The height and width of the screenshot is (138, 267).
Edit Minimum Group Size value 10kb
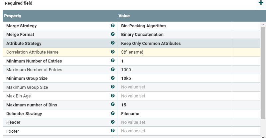(x=126, y=78)
